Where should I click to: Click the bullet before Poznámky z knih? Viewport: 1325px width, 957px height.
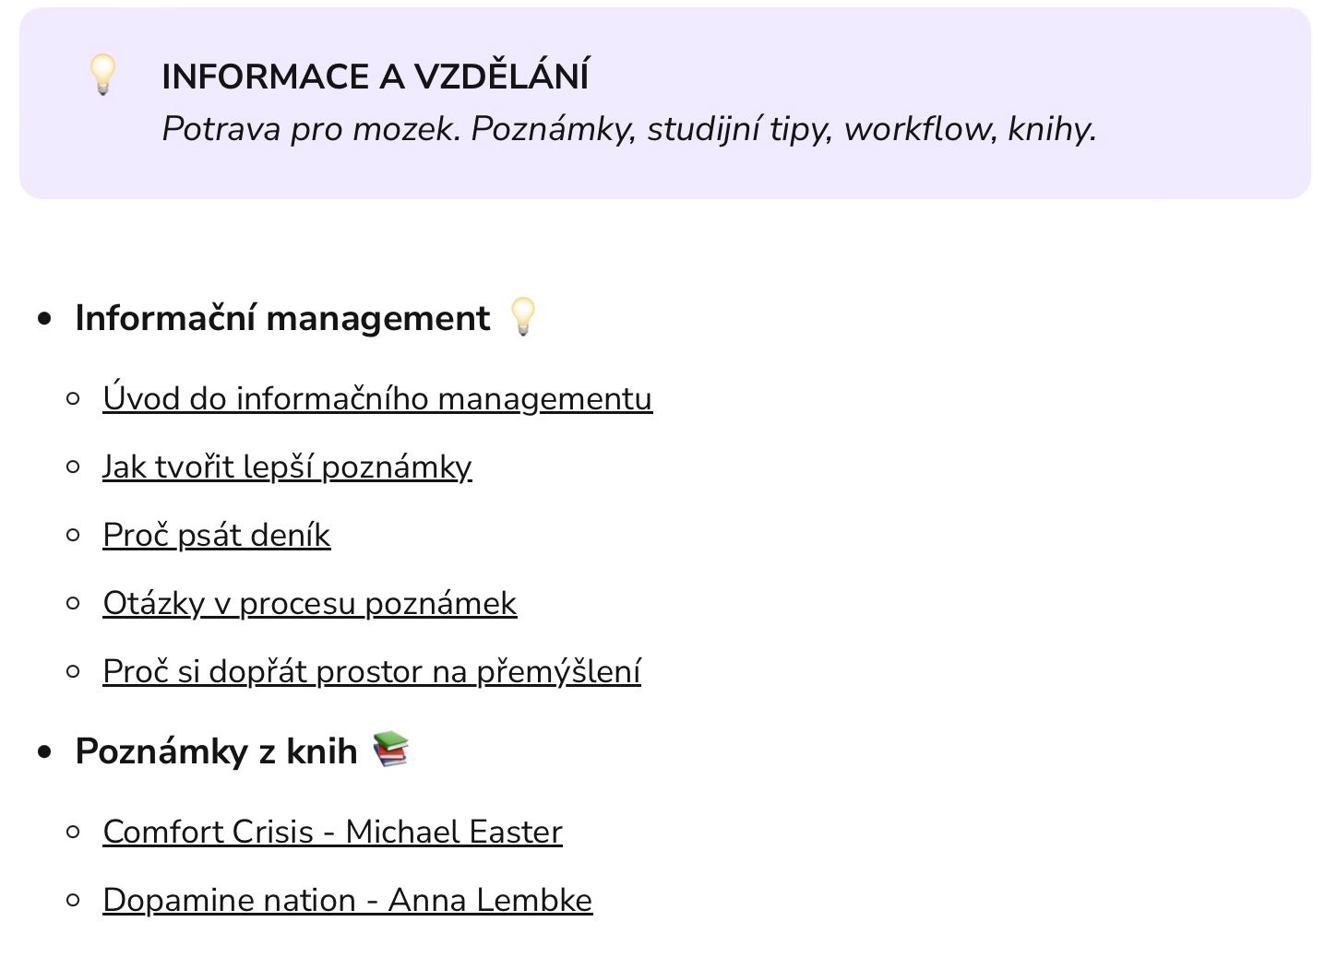click(44, 752)
